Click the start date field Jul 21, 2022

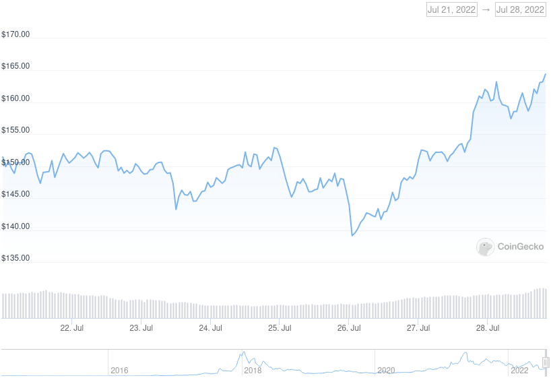pyautogui.click(x=451, y=9)
